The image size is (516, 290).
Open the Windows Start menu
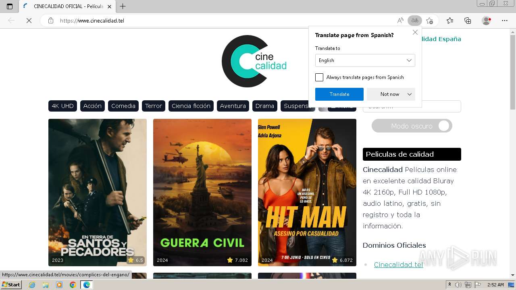[x=11, y=285]
